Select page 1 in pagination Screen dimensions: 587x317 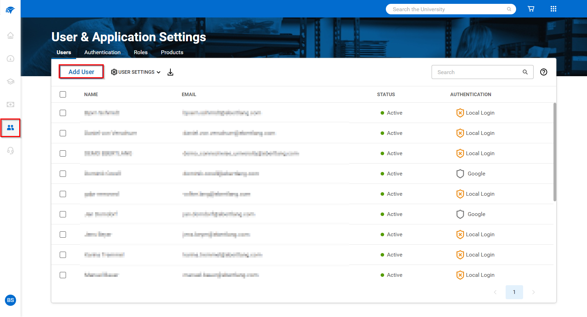[514, 292]
